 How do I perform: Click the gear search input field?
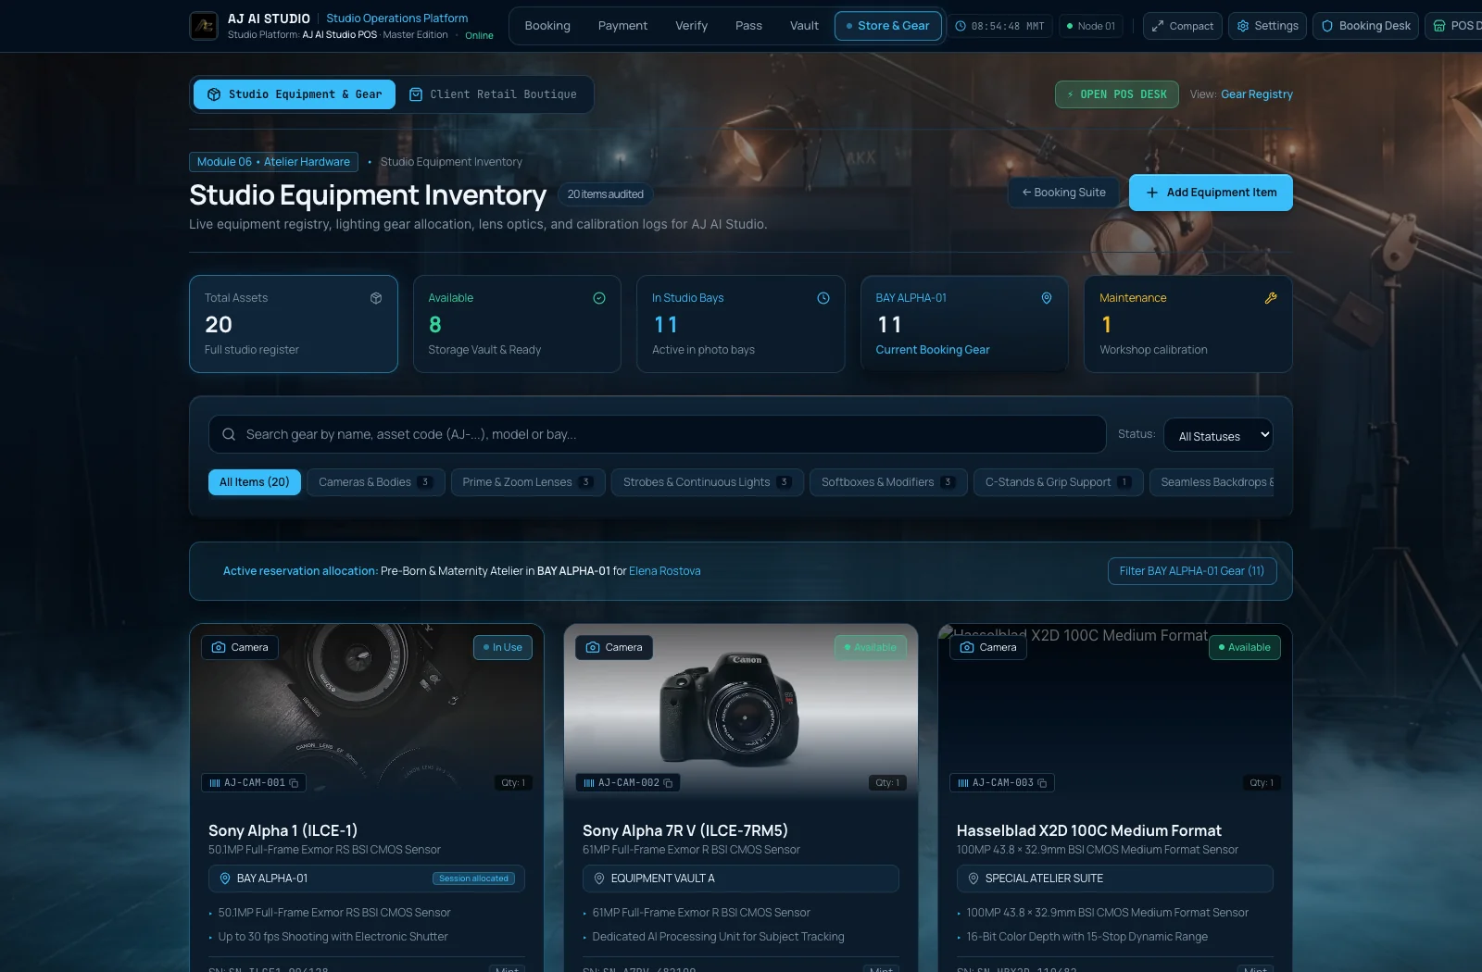[x=658, y=434]
